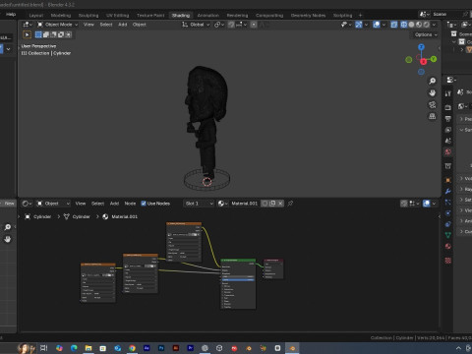
Task: Switch perspective/orthographic grid icon in viewport
Action: [x=433, y=117]
